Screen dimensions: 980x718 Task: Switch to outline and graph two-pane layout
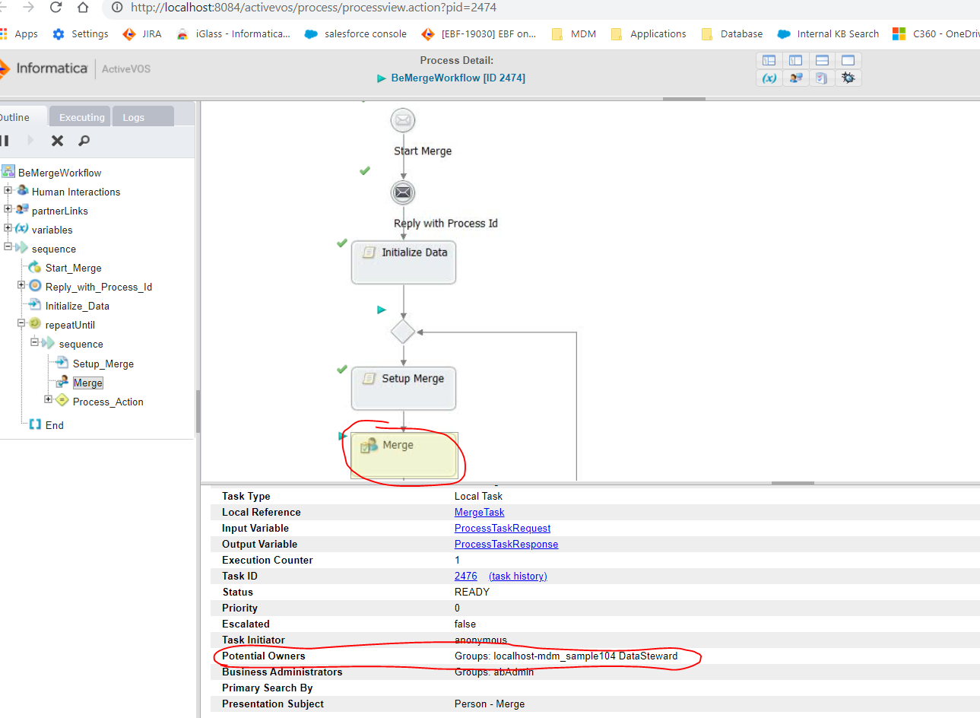(x=796, y=60)
